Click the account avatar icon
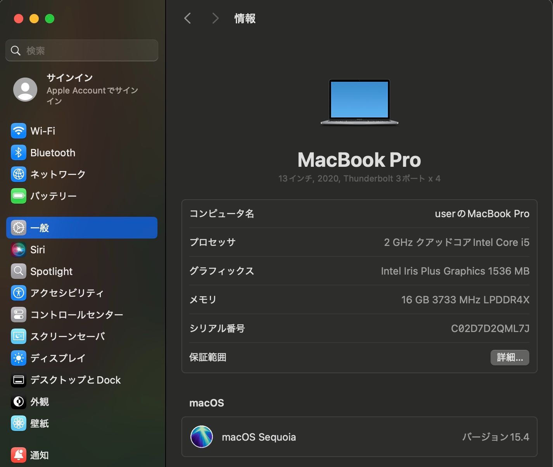This screenshot has height=467, width=553. 25,89
